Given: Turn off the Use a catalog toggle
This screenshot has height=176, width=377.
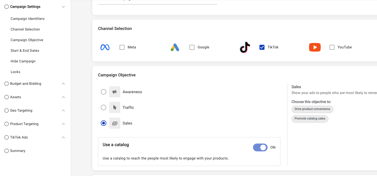Looking at the screenshot, I should (260, 147).
